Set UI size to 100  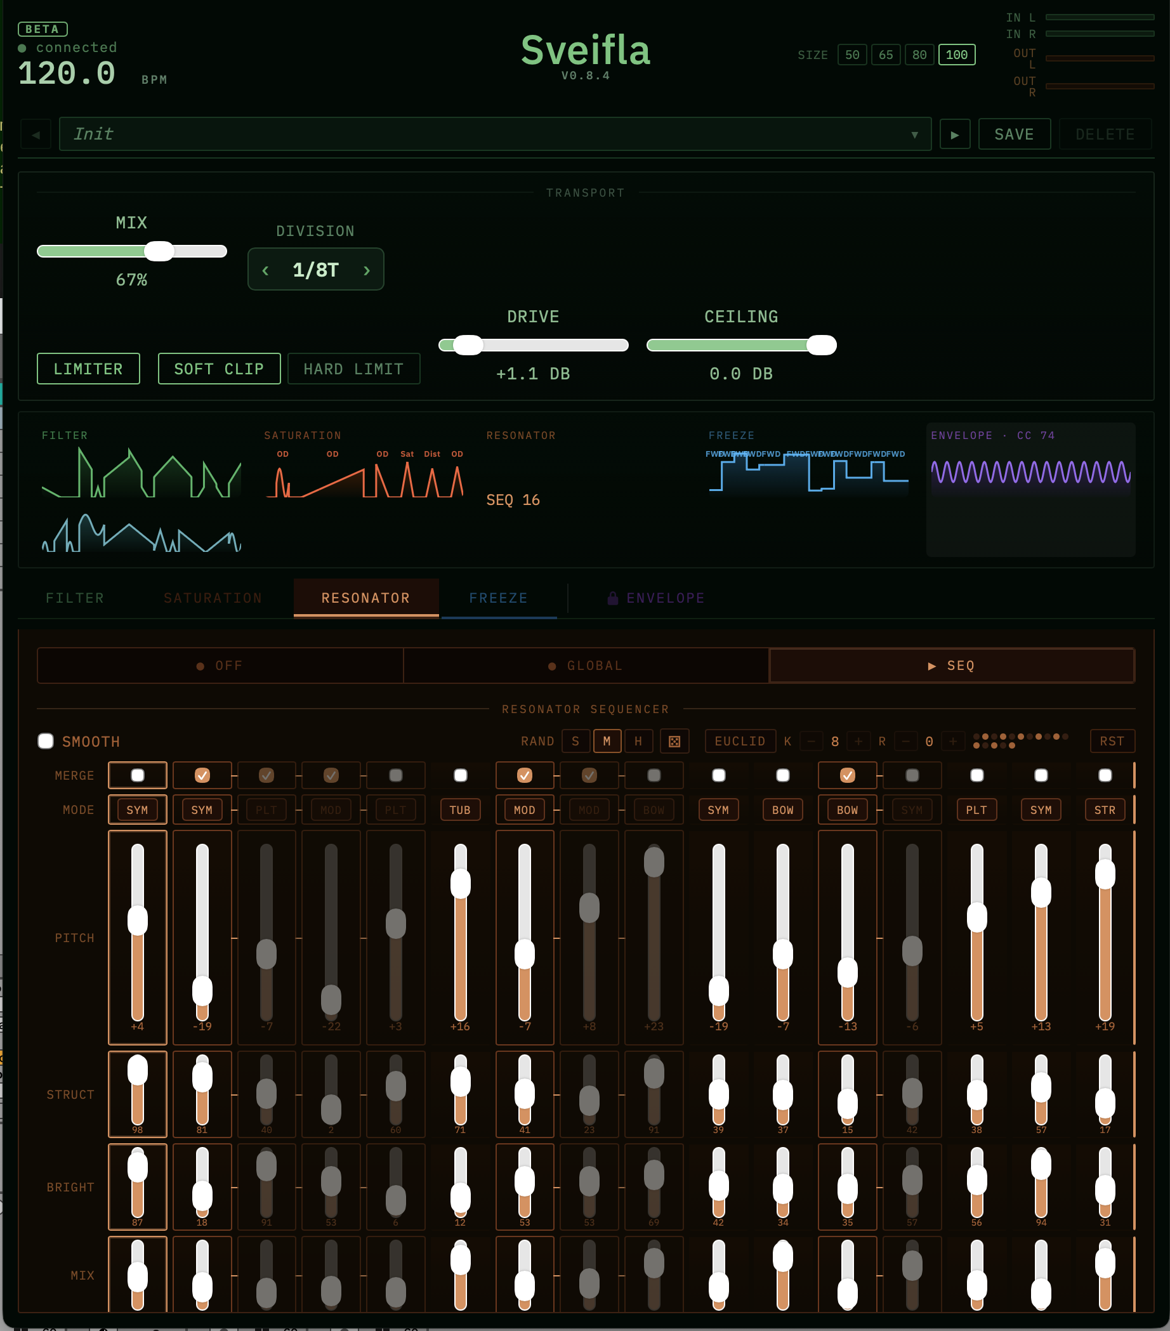(956, 55)
